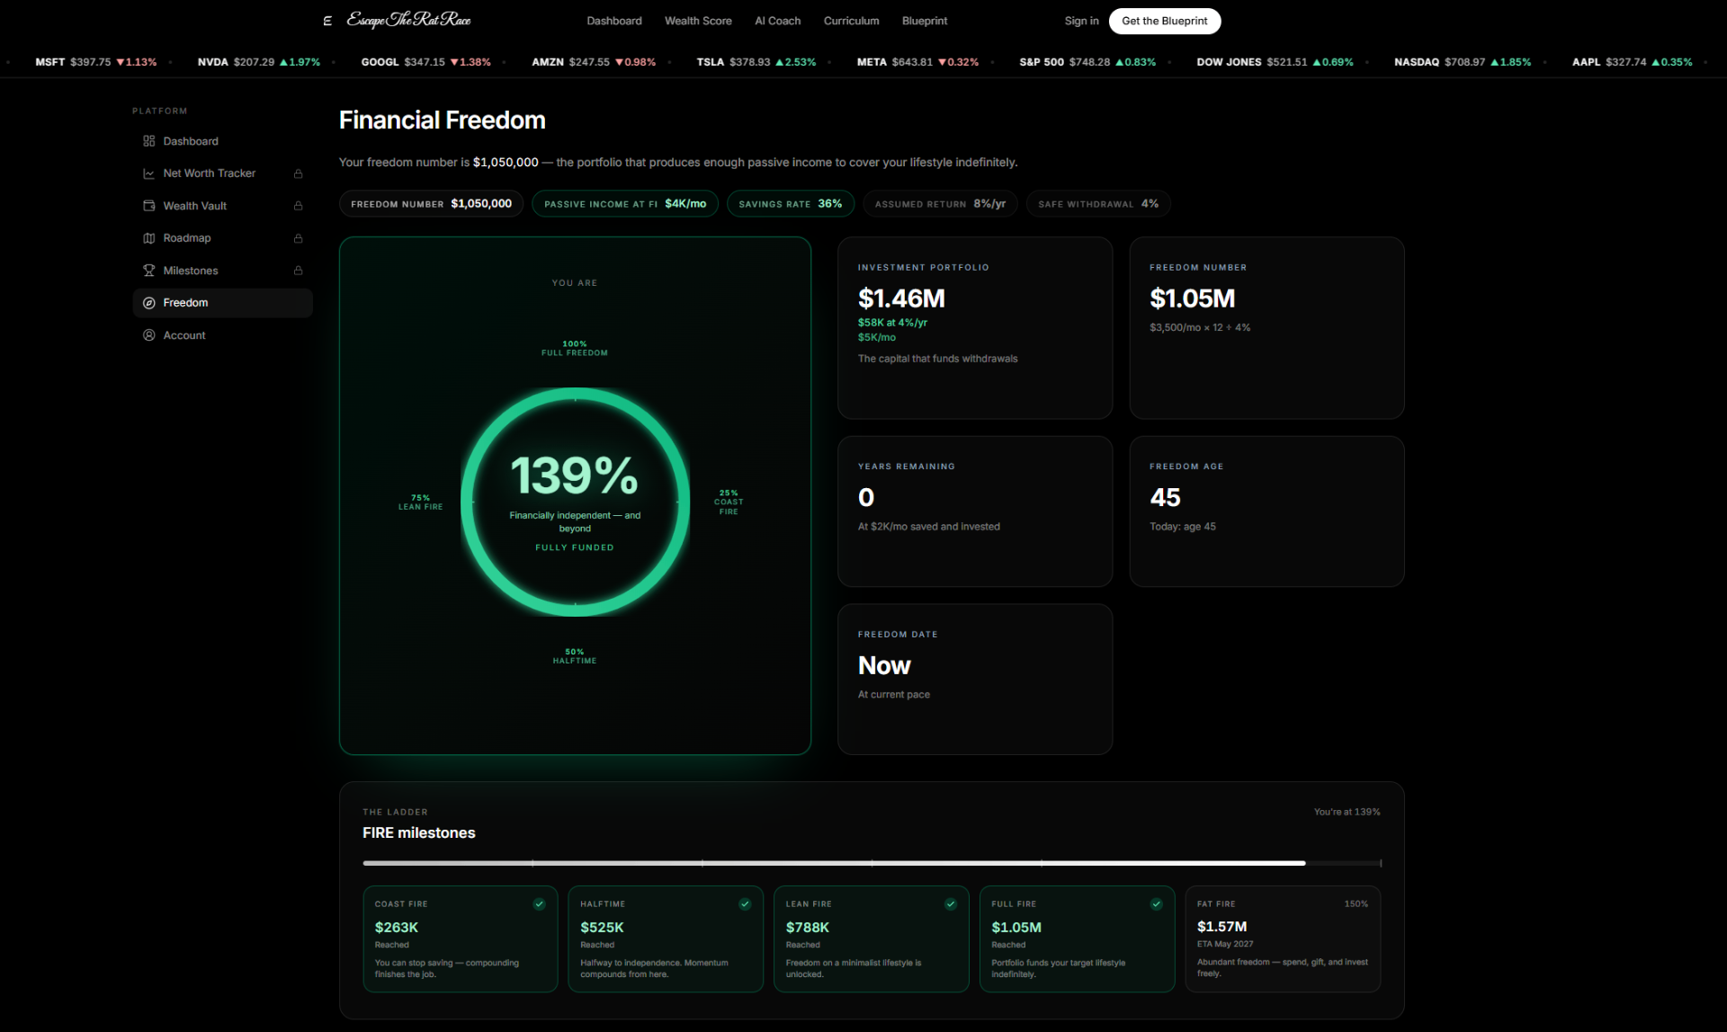Click the MSFT ticker entry
This screenshot has height=1032, width=1727.
(96, 62)
